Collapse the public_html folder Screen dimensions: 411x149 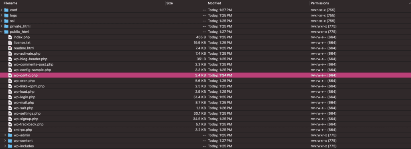[2, 32]
